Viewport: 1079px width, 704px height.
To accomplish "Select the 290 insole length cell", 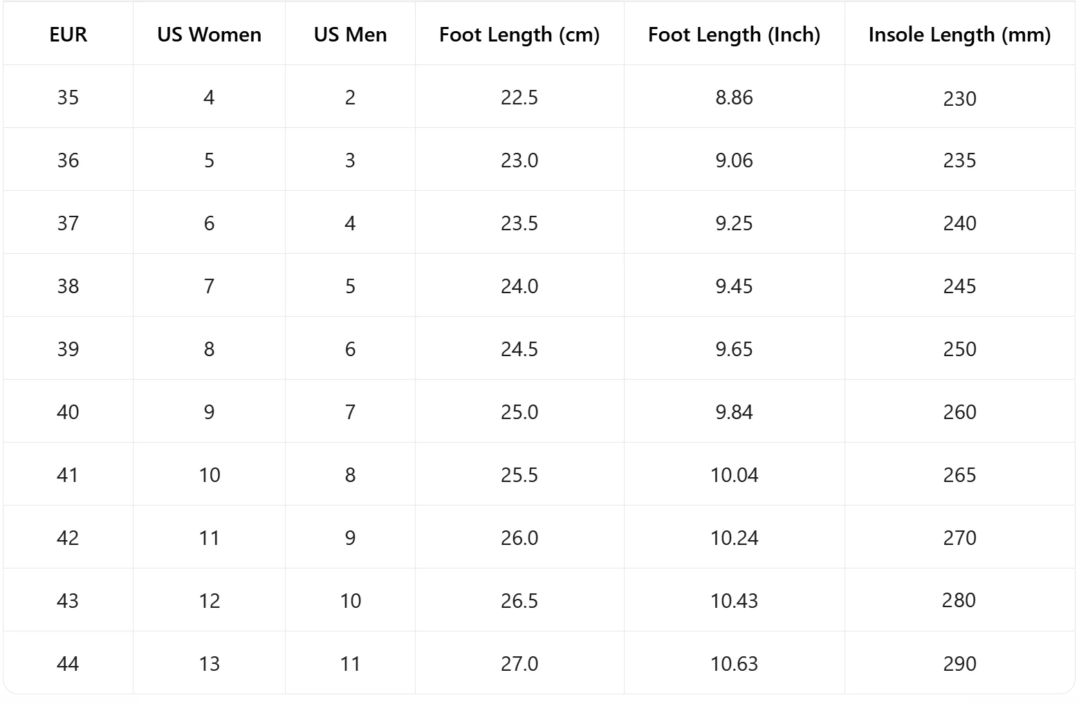I will tap(960, 663).
